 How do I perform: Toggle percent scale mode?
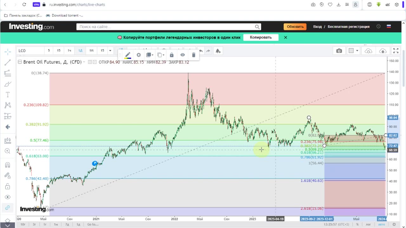pyautogui.click(x=357, y=224)
